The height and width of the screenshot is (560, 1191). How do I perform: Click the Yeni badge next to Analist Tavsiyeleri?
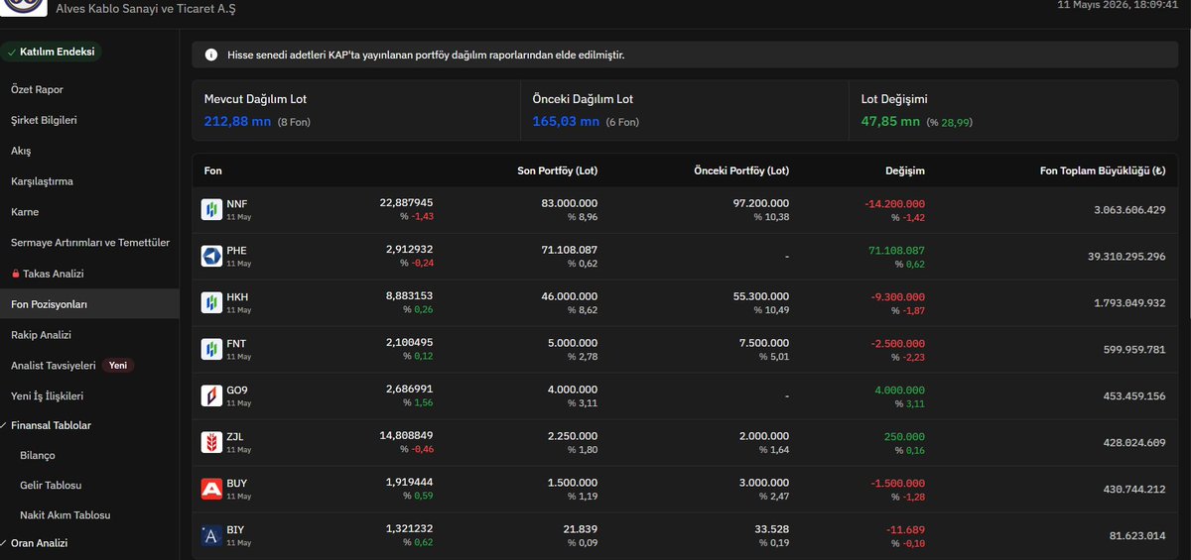click(117, 366)
